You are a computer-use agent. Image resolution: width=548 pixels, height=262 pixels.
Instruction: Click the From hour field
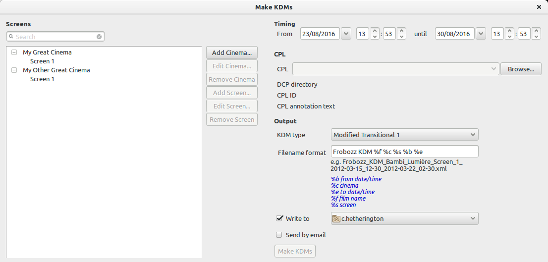(363, 34)
